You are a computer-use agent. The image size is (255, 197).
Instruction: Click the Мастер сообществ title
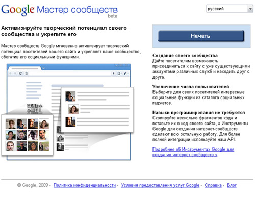click(77, 10)
